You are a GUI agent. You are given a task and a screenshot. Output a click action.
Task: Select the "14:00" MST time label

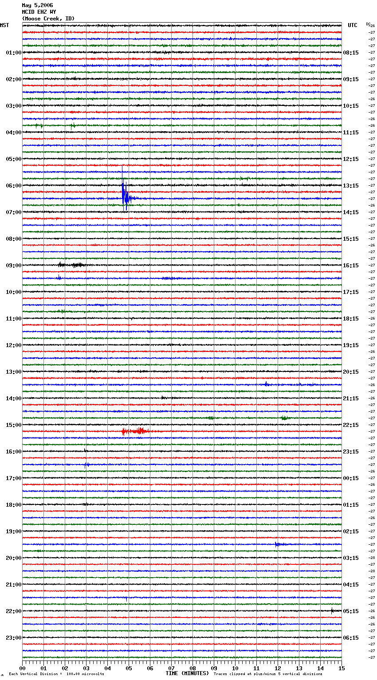point(14,399)
